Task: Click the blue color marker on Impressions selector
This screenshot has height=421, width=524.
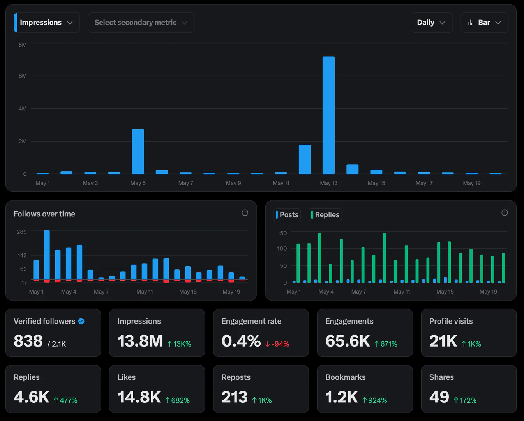Action: 16,23
